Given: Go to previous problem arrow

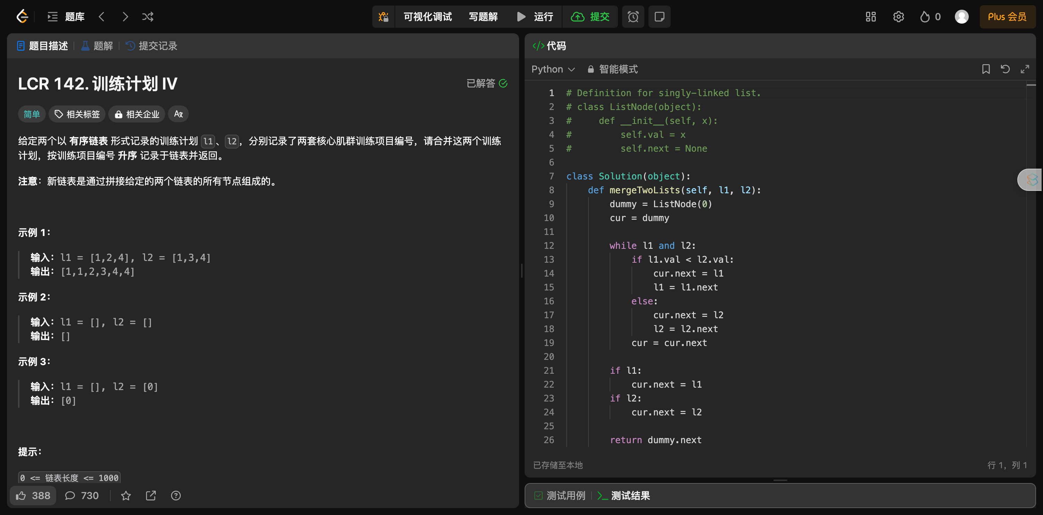Looking at the screenshot, I should [x=102, y=17].
